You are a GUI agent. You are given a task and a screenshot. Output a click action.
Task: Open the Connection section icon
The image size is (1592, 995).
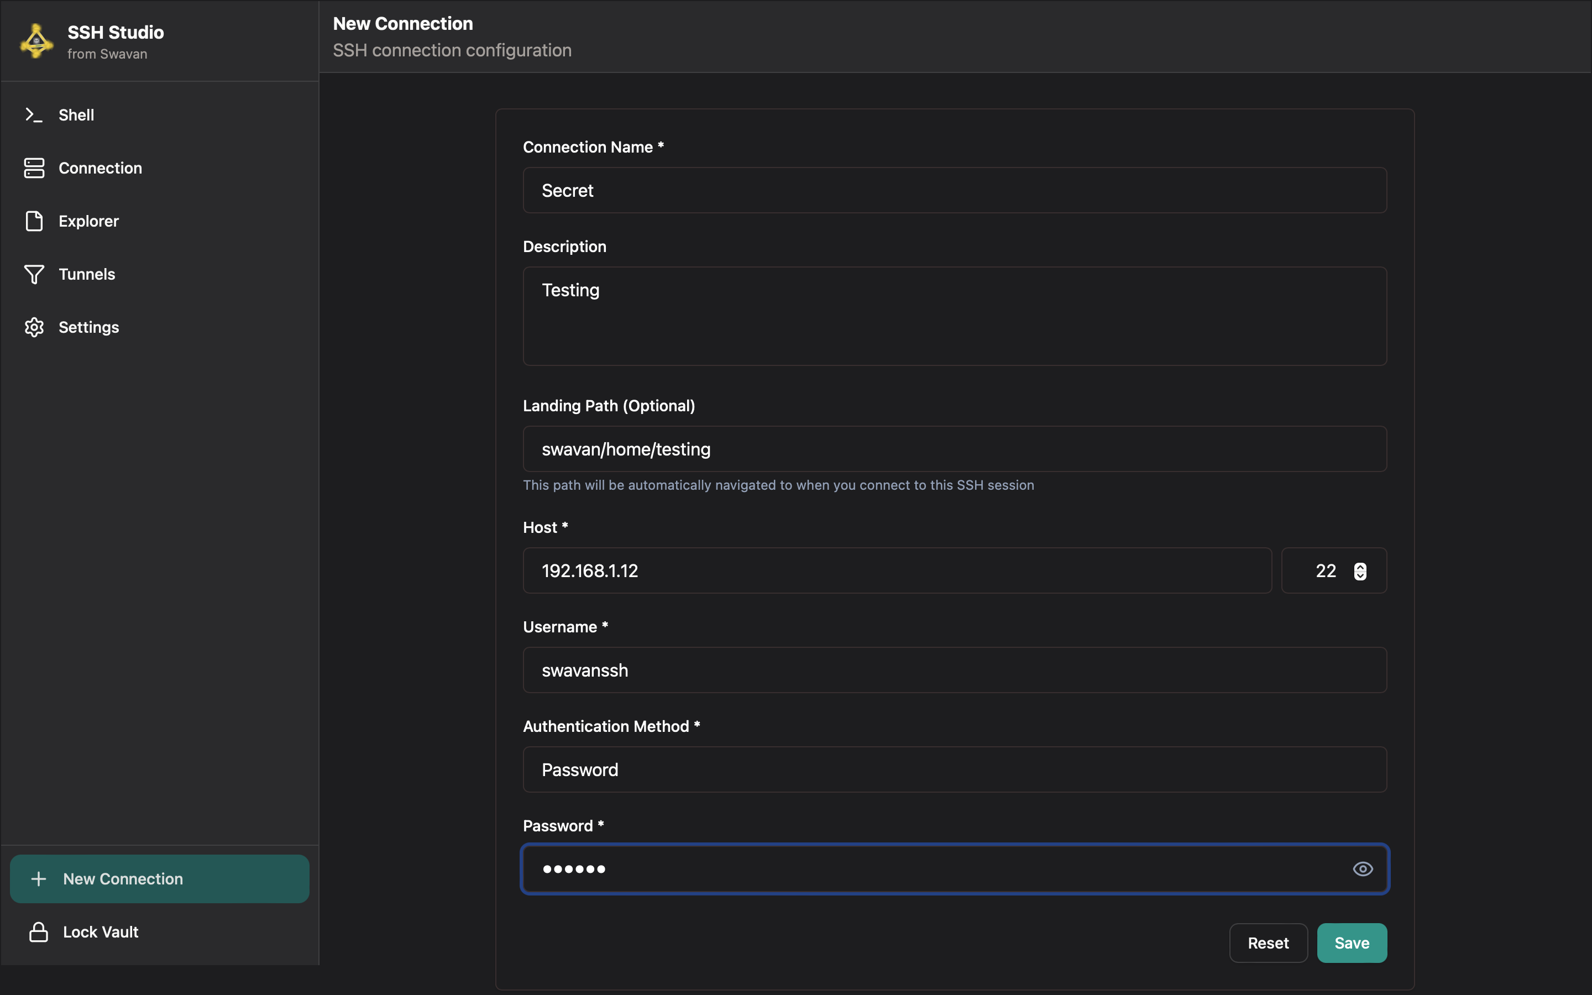coord(34,168)
